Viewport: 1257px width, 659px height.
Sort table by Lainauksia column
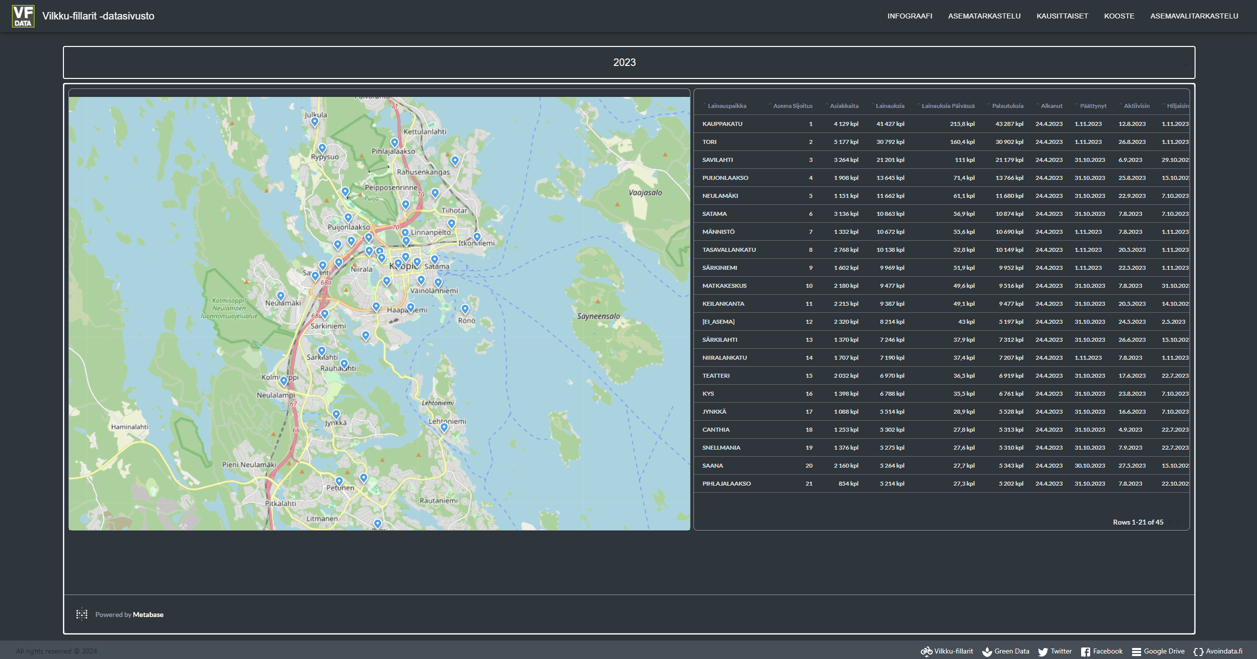point(890,106)
